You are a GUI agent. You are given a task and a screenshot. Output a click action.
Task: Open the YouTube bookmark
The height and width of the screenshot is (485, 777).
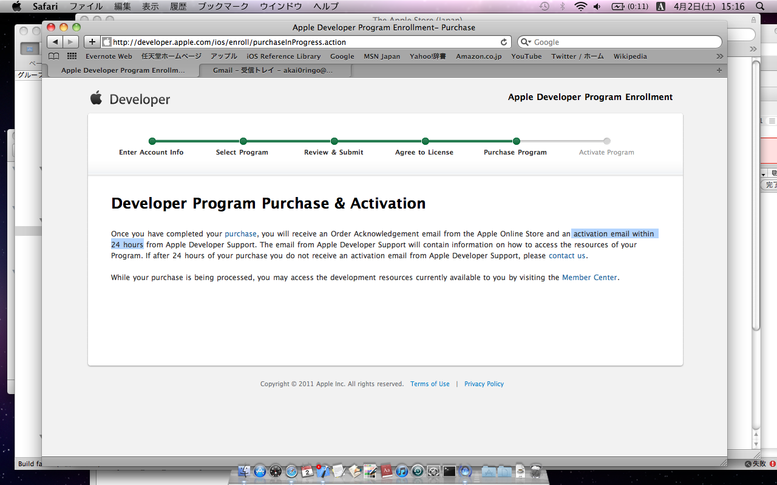(526, 56)
